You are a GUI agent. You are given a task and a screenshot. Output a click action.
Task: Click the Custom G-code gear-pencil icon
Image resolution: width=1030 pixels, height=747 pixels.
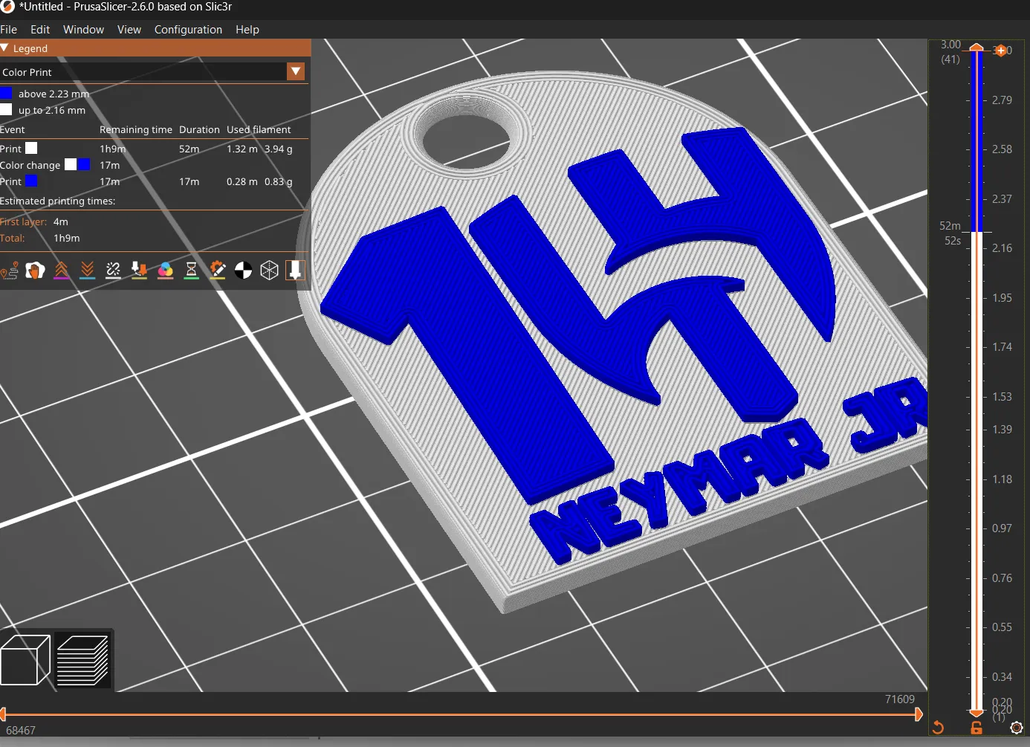[x=217, y=271]
